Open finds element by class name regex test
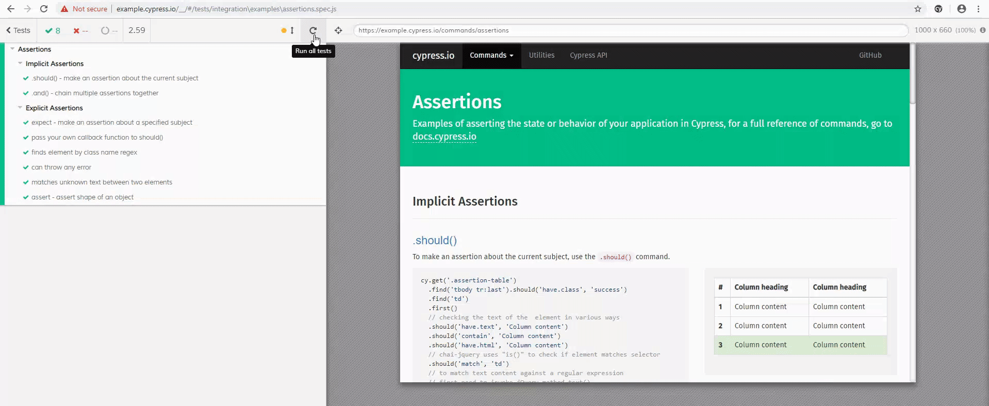This screenshot has height=406, width=989. pyautogui.click(x=84, y=153)
